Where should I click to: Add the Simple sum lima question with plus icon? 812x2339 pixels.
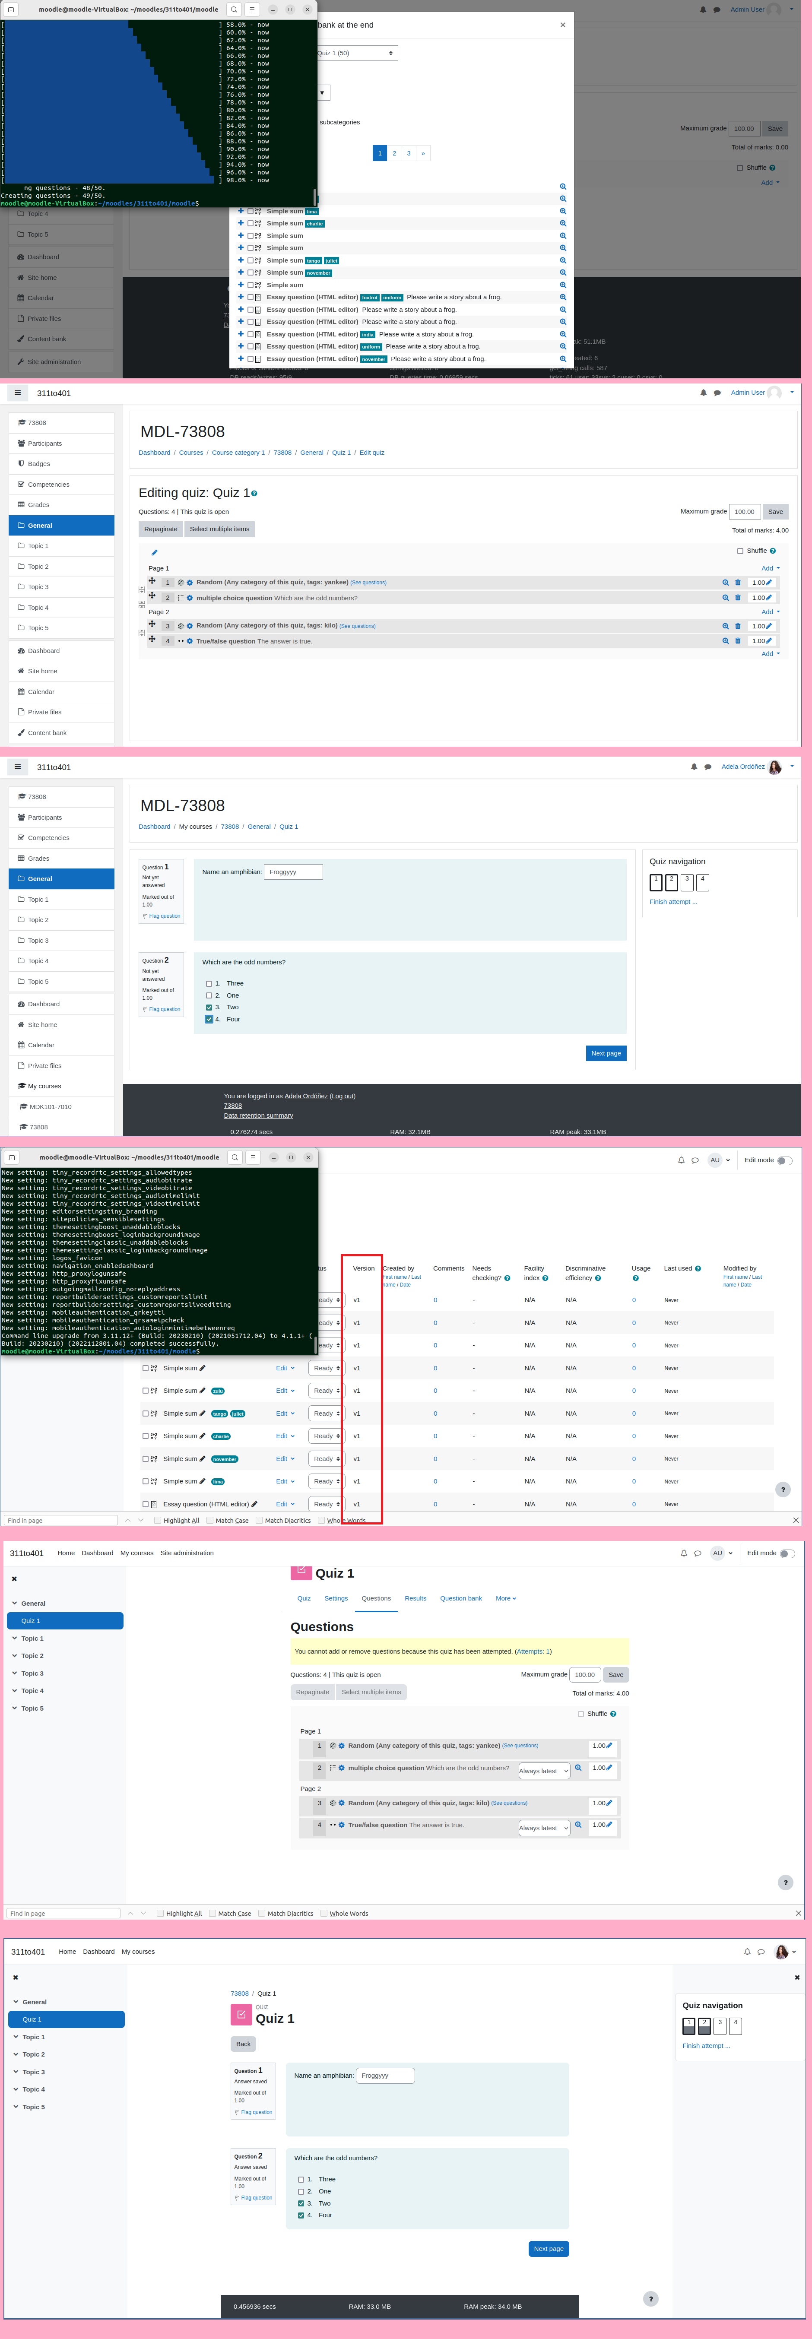pos(241,211)
